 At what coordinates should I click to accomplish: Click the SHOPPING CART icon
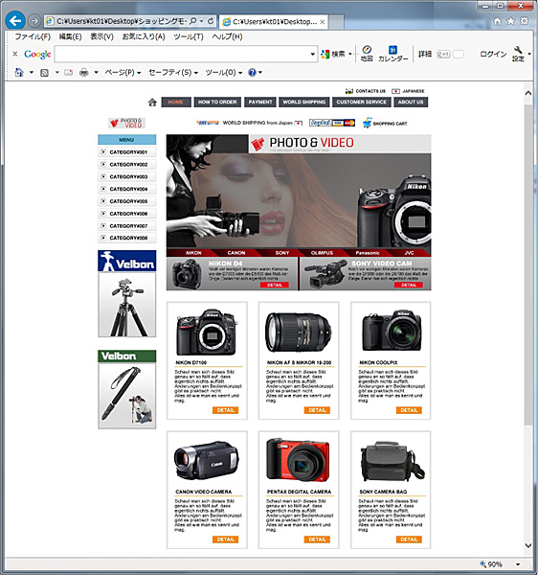367,124
